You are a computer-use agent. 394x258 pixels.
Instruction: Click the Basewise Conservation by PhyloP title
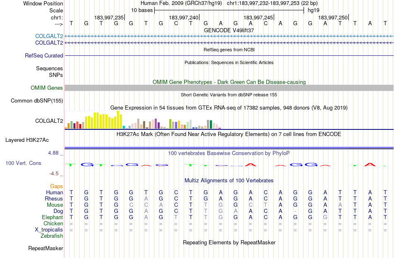[x=229, y=153]
